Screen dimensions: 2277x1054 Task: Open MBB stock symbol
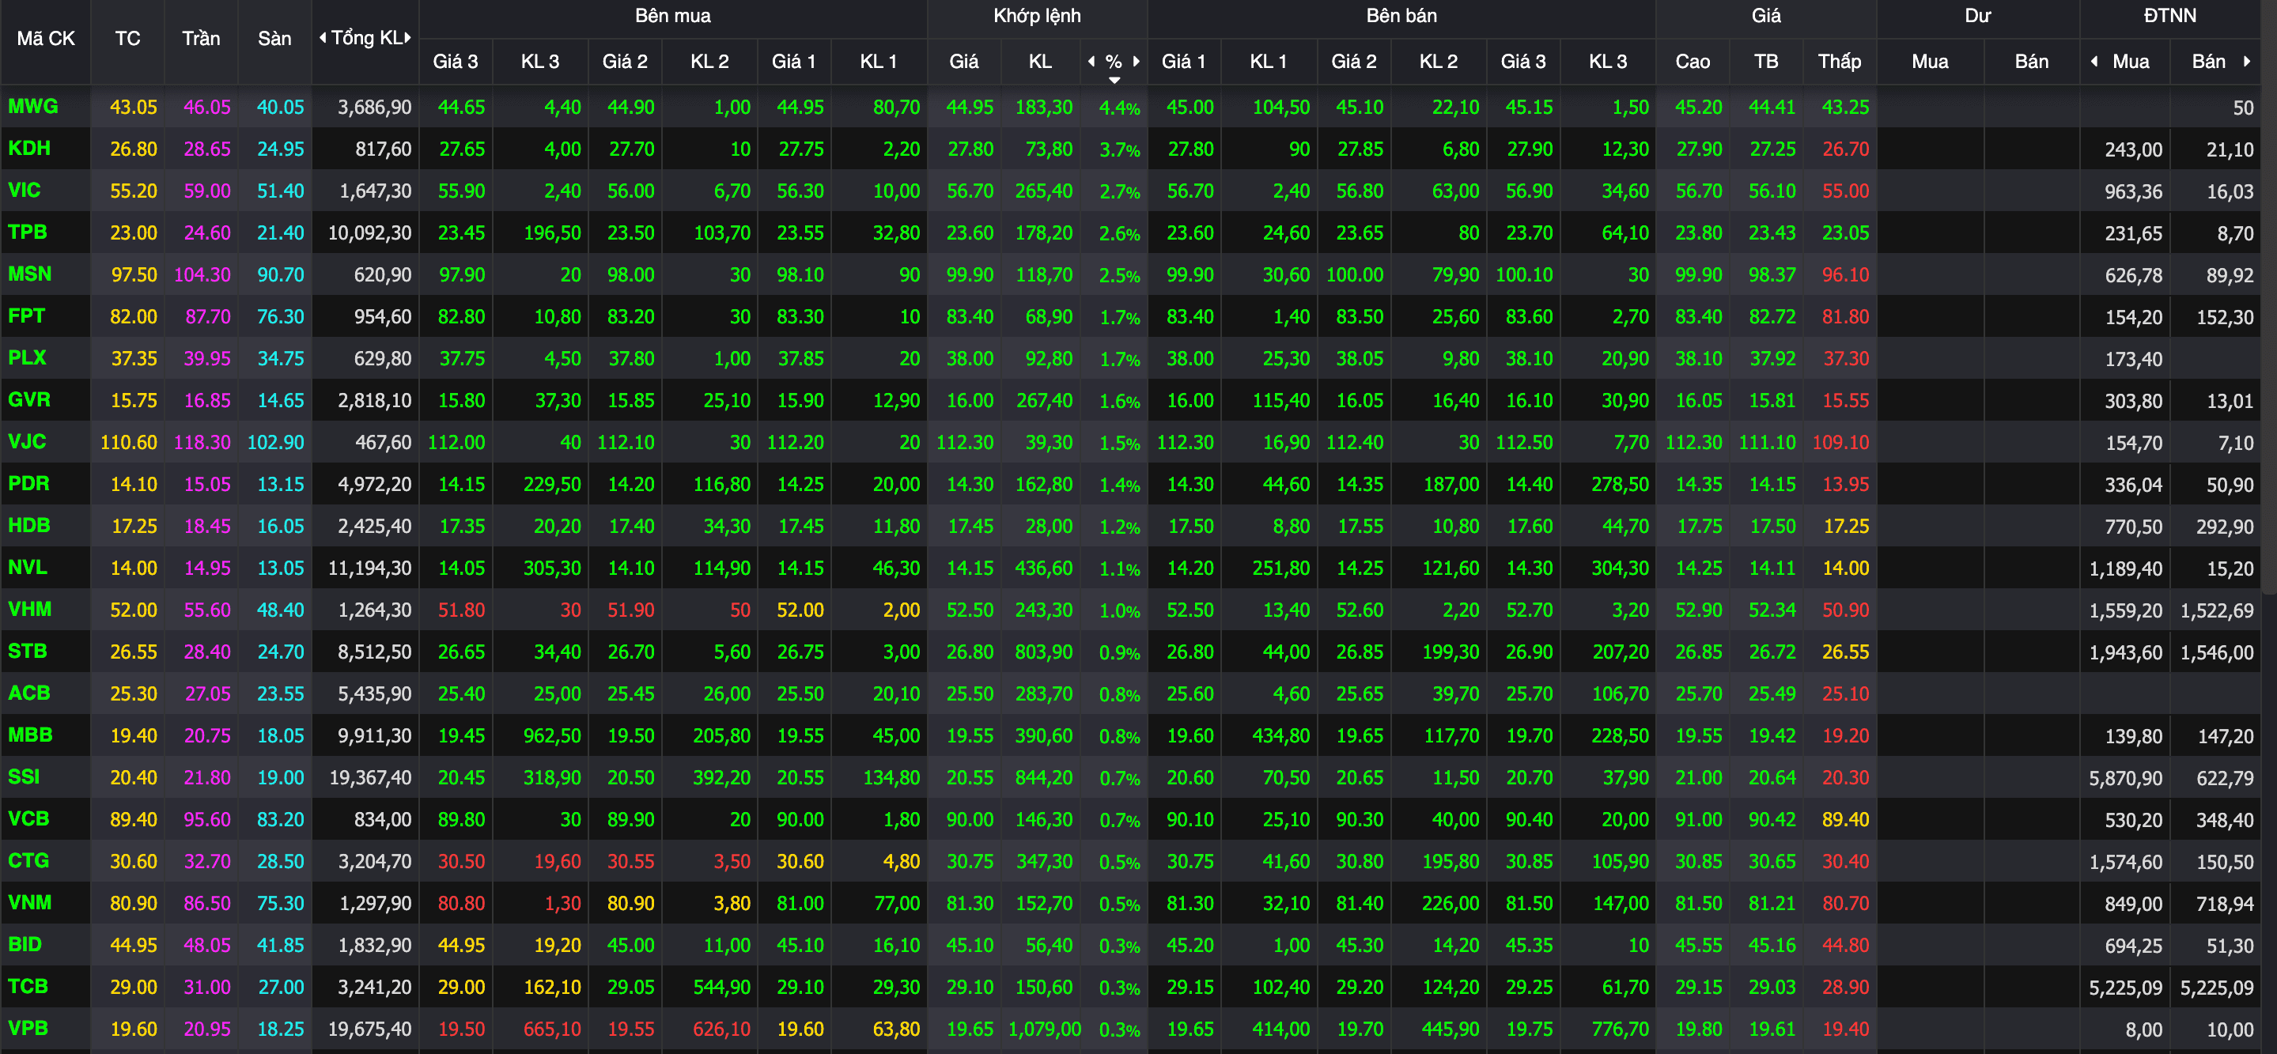30,735
